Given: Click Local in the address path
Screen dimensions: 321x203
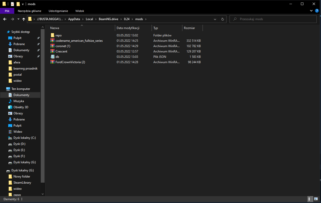Looking at the screenshot, I should click(89, 19).
